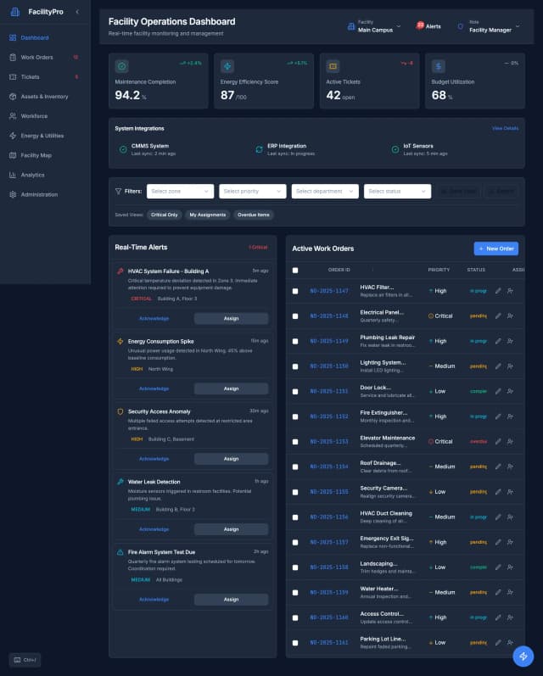The width and height of the screenshot is (543, 676).
Task: Open Energy & Utilities in the sidebar
Action: pyautogui.click(x=42, y=136)
